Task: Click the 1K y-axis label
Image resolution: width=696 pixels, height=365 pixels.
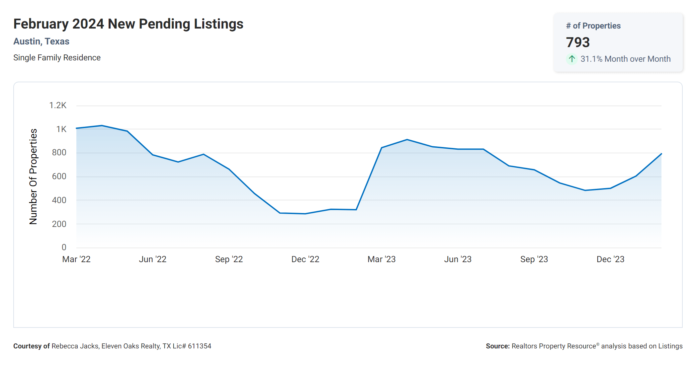Action: coord(61,129)
